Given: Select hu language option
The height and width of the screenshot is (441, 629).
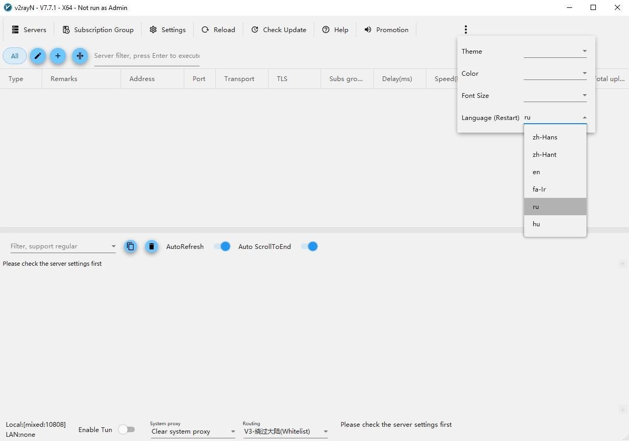Looking at the screenshot, I should pyautogui.click(x=555, y=224).
